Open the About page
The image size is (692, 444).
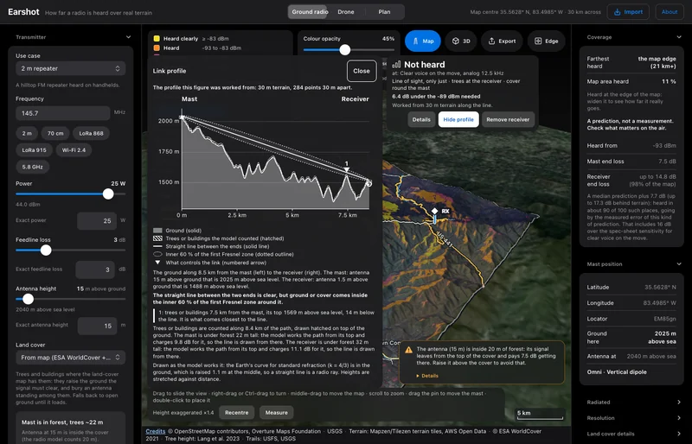[669, 12]
